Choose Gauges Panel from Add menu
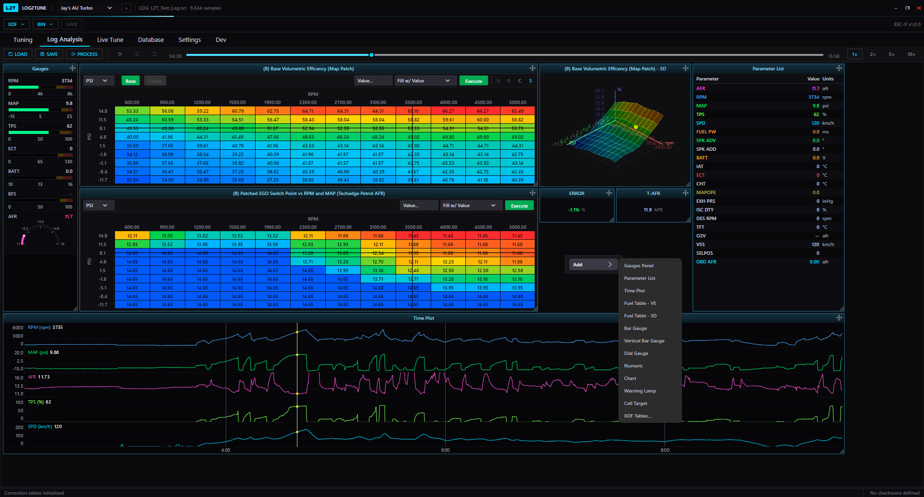 (x=650, y=265)
